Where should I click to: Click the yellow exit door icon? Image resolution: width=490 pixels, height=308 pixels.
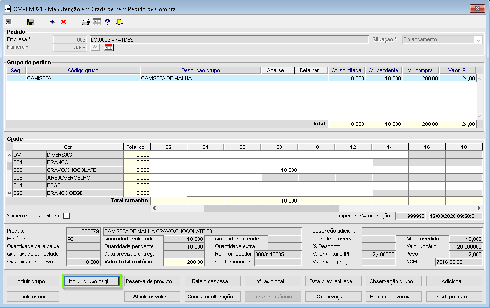pos(119,22)
